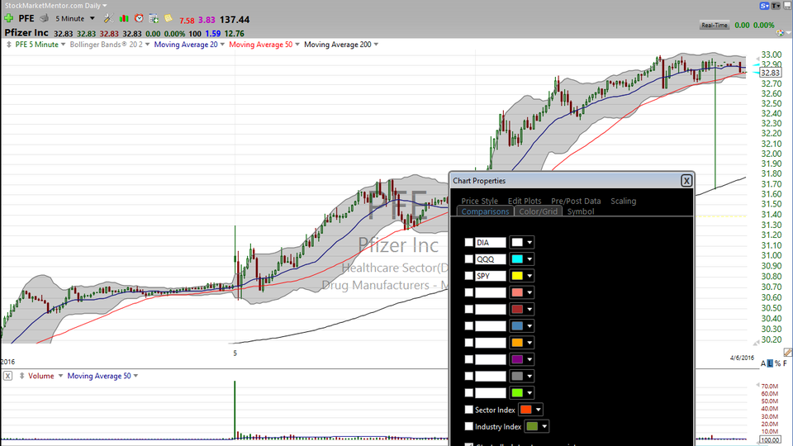The width and height of the screenshot is (793, 446).
Task: Open color dropdown arrow for Industry Index
Action: click(544, 426)
